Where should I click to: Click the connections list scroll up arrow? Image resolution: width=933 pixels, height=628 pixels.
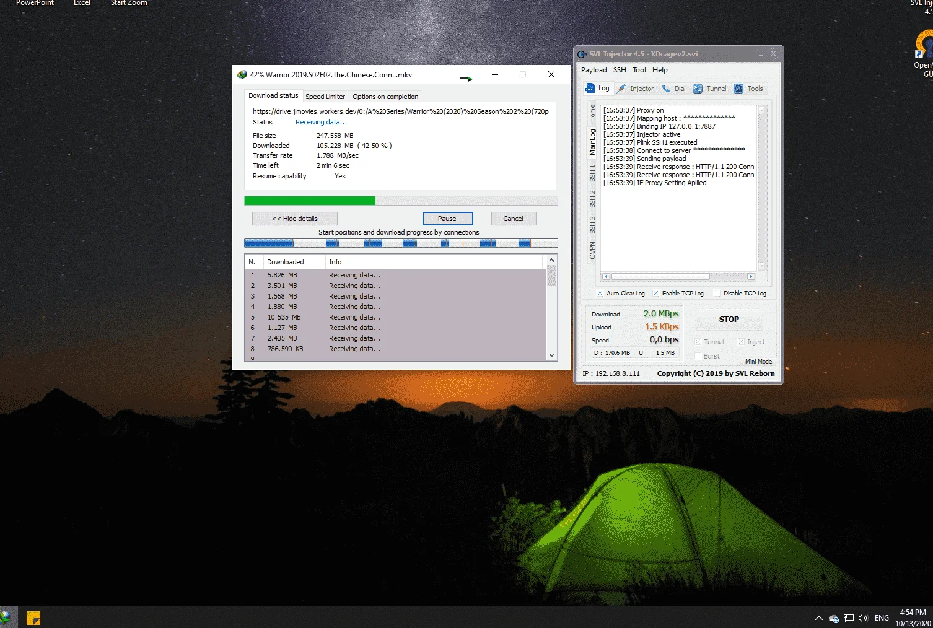(x=551, y=260)
